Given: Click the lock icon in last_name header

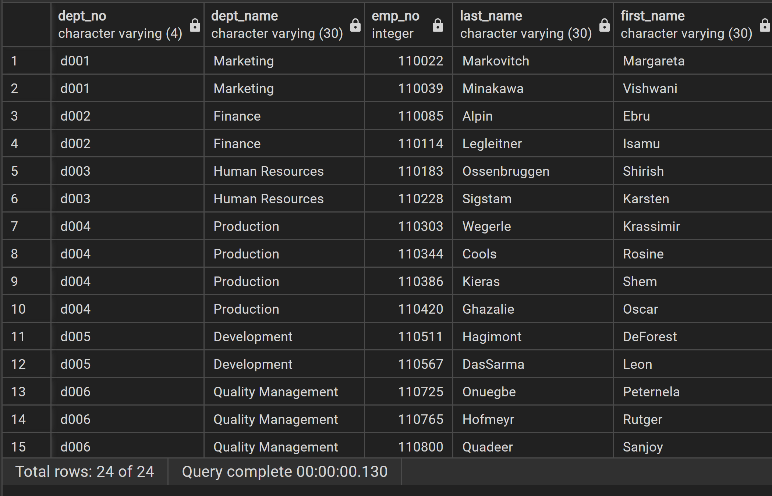Looking at the screenshot, I should [x=604, y=25].
